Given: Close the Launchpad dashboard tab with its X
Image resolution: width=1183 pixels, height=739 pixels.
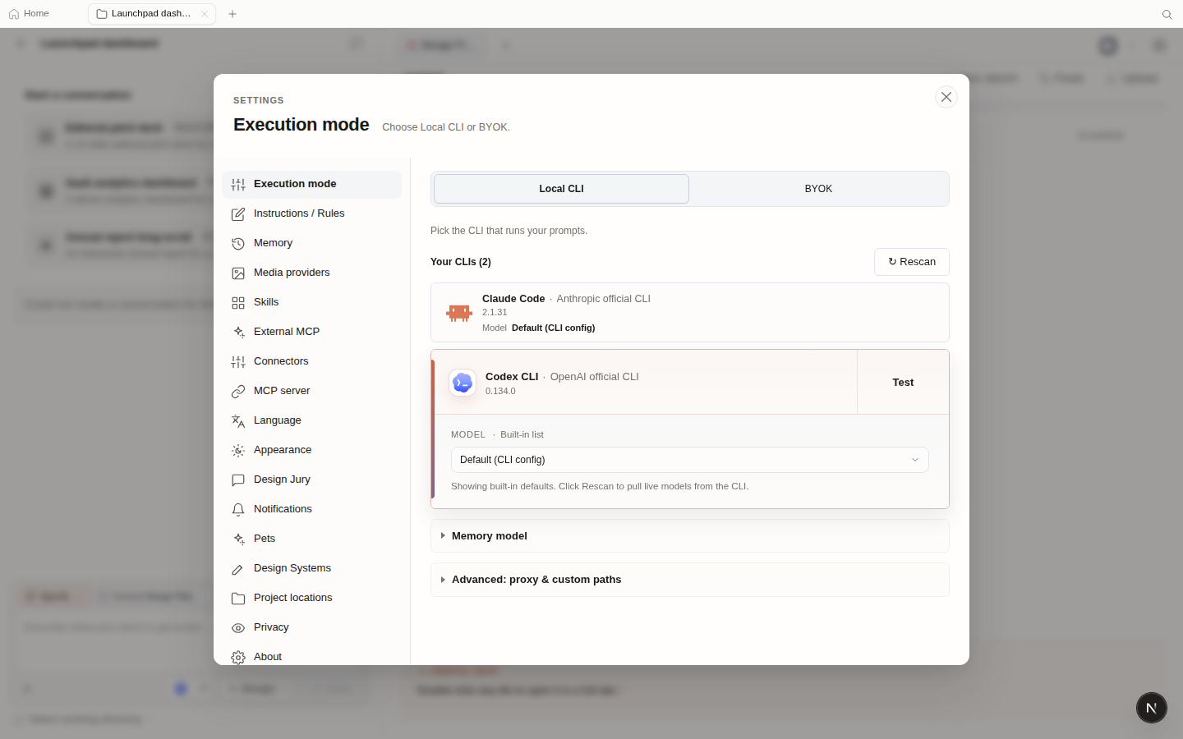Looking at the screenshot, I should click(205, 14).
